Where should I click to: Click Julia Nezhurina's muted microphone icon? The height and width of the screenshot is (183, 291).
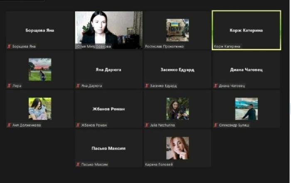147,125
